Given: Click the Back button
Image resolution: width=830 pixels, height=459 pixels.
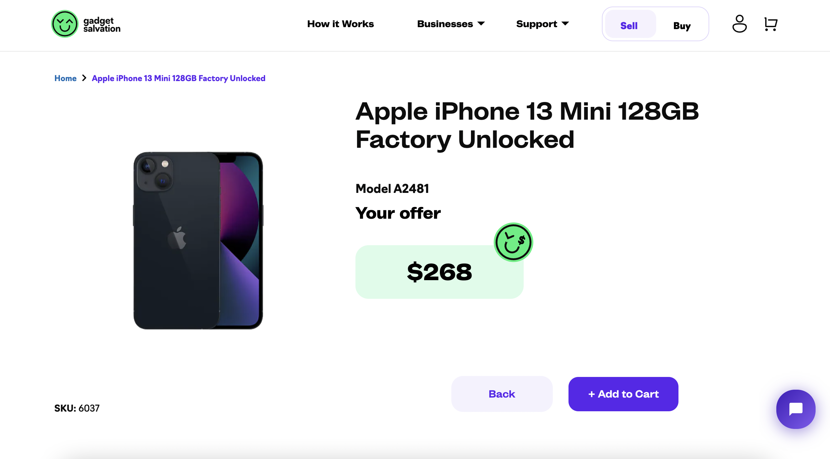Looking at the screenshot, I should tap(502, 394).
